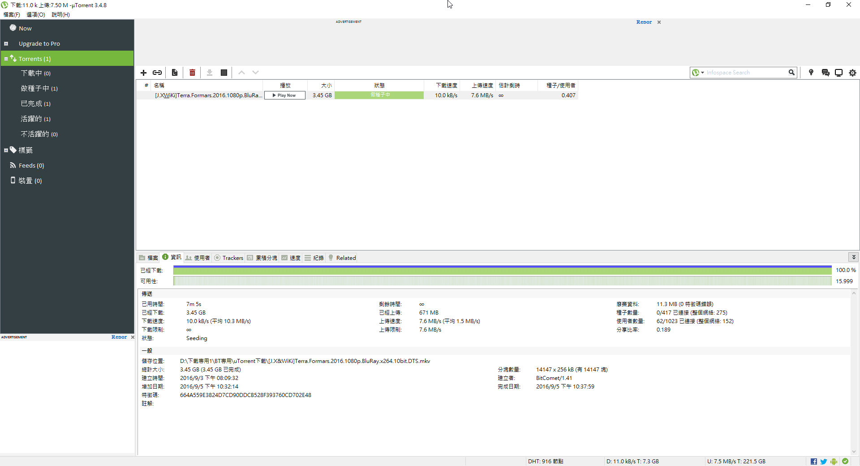This screenshot has width=860, height=466.
Task: Click the Android icon in the status bar
Action: 834,462
